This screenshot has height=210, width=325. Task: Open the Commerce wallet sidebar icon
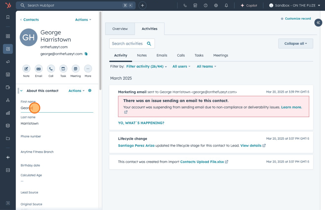[x=8, y=87]
